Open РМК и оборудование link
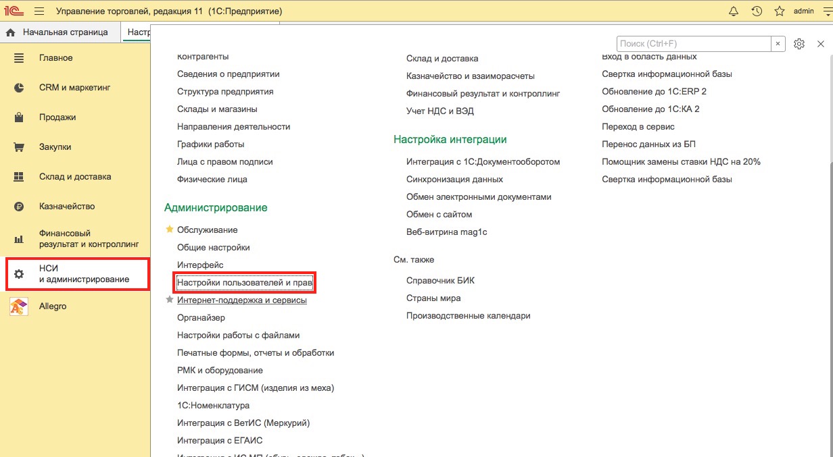The height and width of the screenshot is (457, 833). (x=220, y=371)
